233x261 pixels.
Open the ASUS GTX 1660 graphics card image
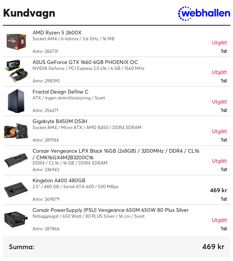point(16,71)
